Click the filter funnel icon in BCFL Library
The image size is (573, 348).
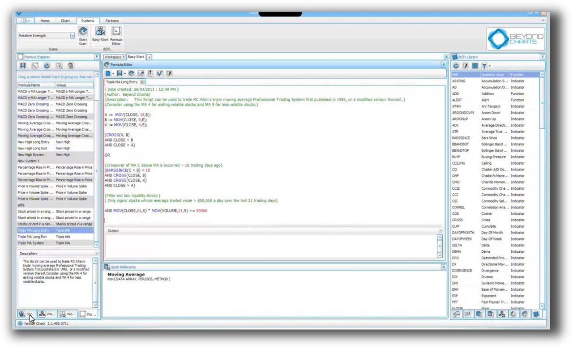coord(485,66)
